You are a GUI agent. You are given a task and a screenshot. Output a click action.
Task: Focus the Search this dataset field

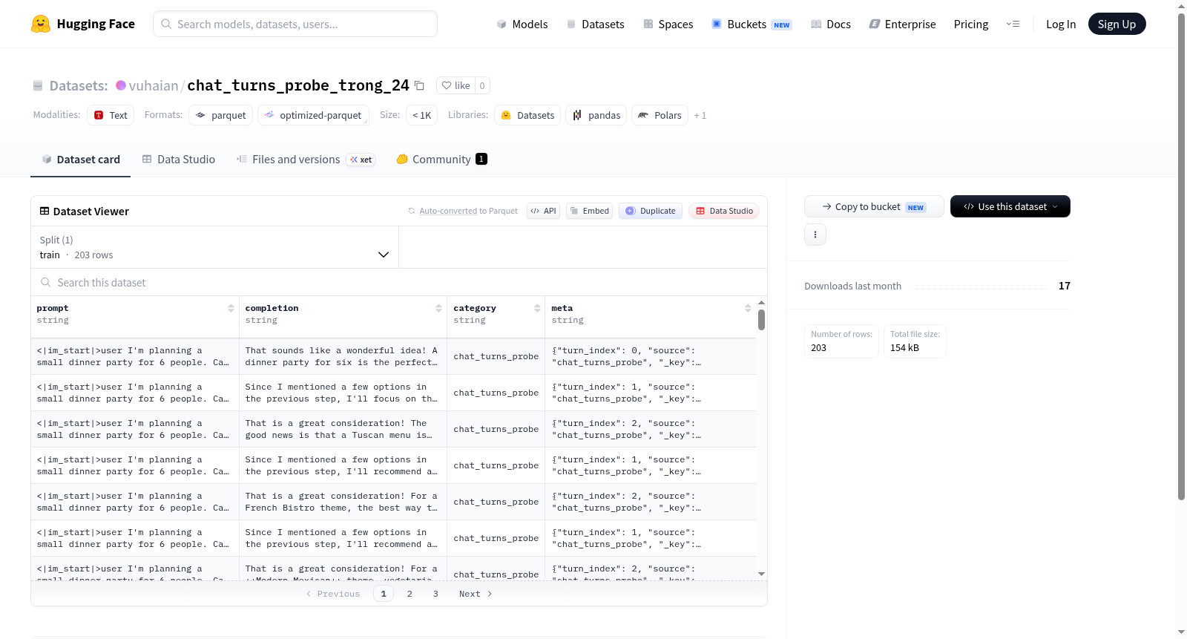[x=399, y=282]
